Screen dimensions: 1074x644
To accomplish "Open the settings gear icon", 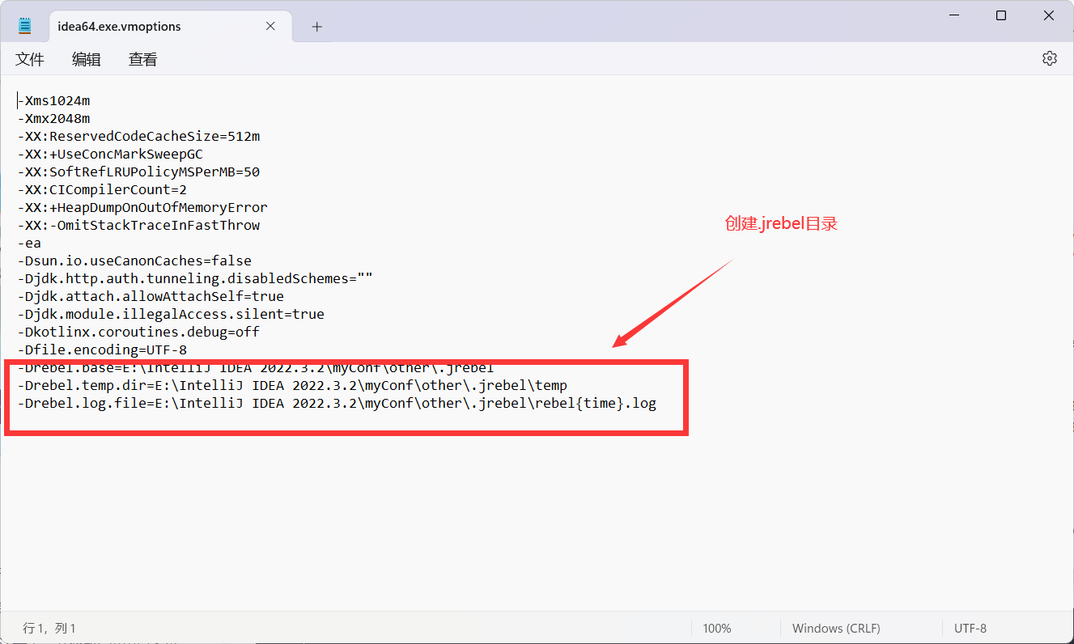I will pyautogui.click(x=1049, y=57).
